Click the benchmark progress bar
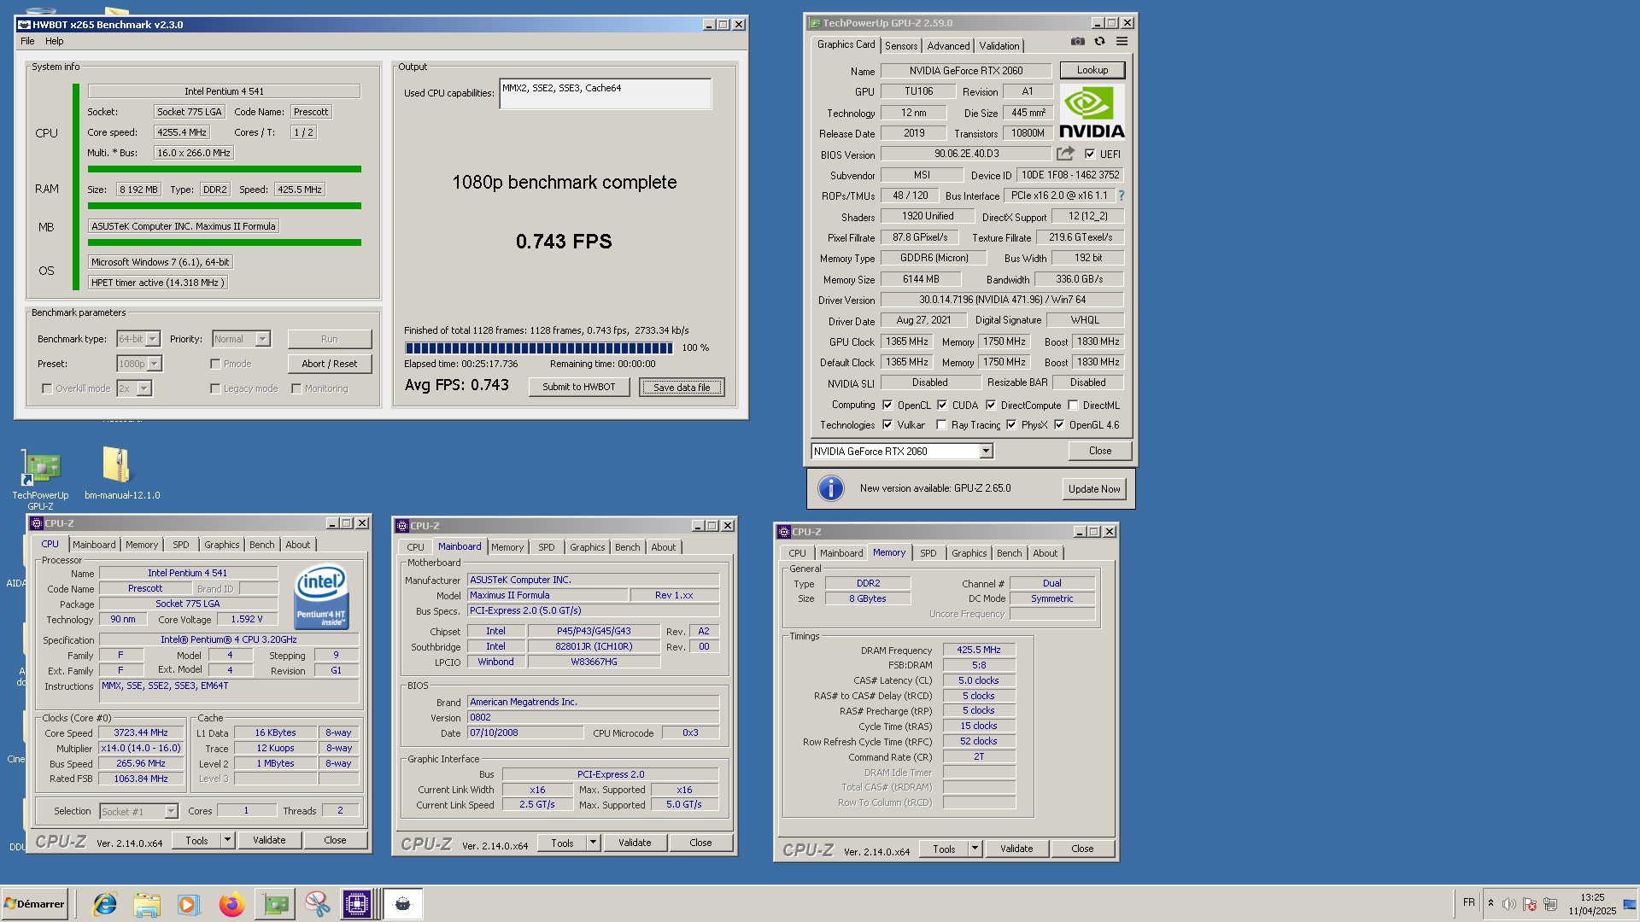Screen dimensions: 1640x922 coord(539,347)
